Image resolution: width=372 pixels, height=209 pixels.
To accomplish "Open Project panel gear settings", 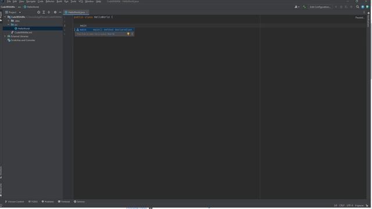I will (x=55, y=12).
